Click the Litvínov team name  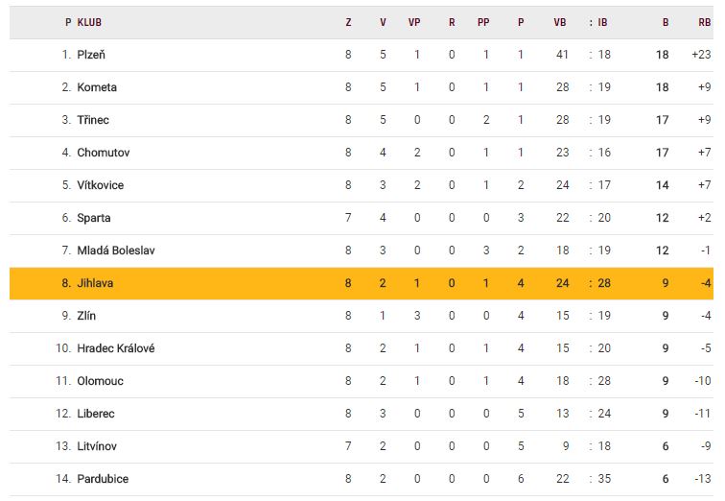98,446
